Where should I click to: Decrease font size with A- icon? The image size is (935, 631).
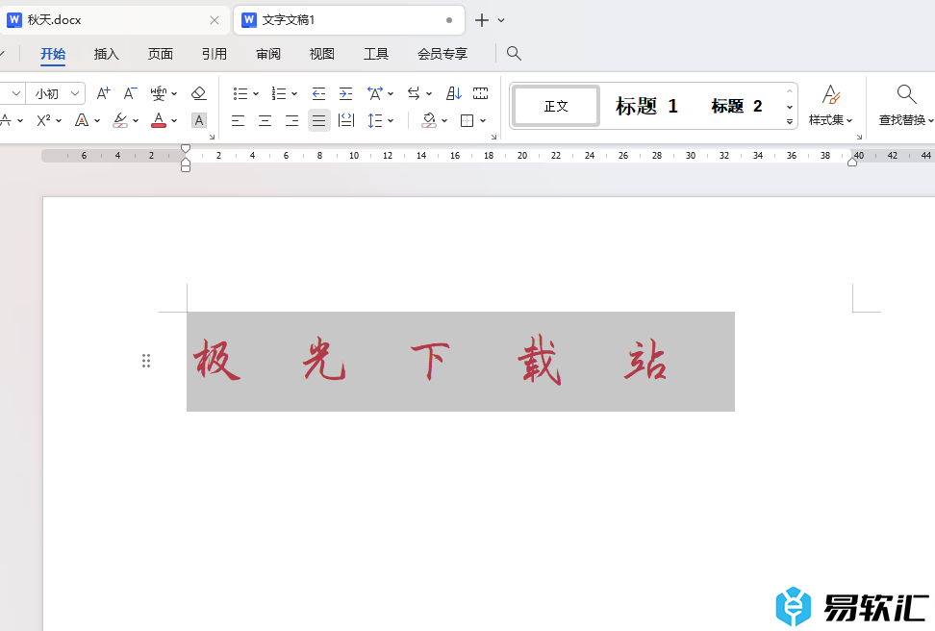[130, 93]
